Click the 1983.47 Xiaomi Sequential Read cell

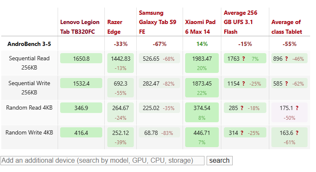coord(202,63)
